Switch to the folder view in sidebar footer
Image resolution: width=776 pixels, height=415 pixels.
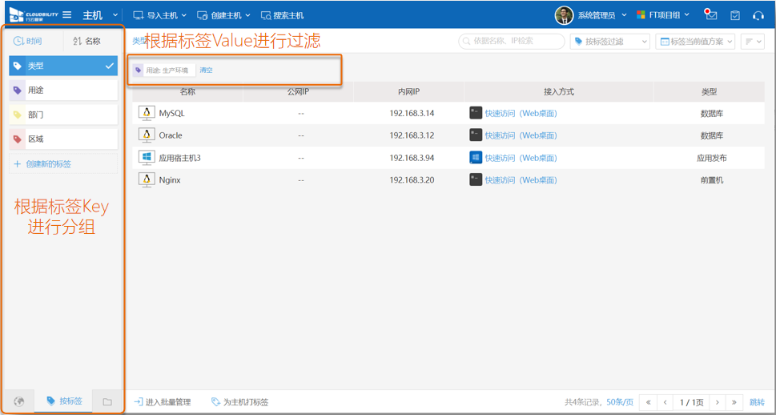pyautogui.click(x=107, y=401)
